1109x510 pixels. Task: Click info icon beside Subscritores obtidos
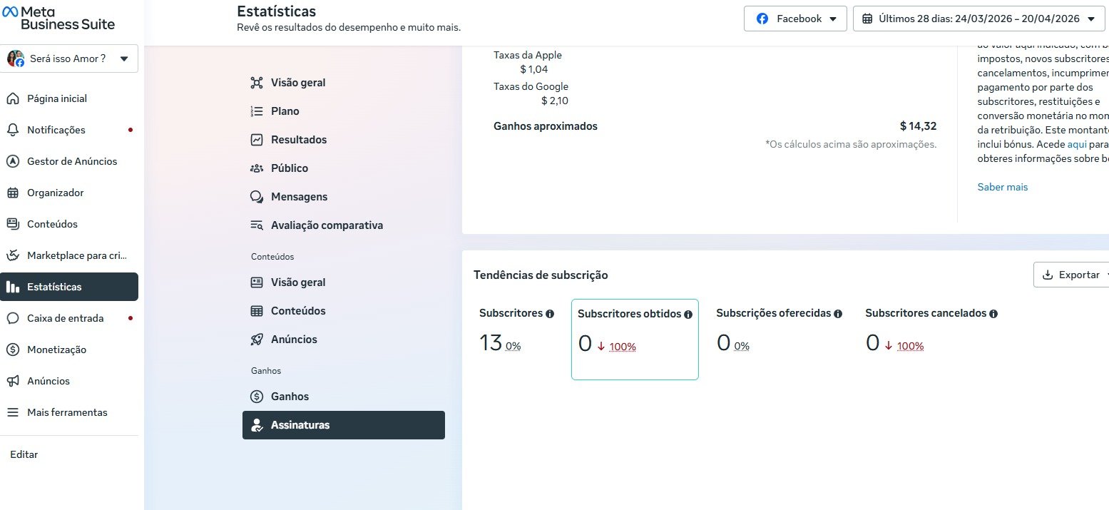688,315
